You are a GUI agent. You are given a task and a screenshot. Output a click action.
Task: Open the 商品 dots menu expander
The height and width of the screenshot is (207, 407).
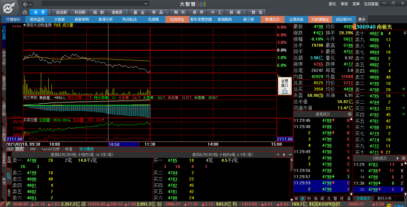point(167,12)
